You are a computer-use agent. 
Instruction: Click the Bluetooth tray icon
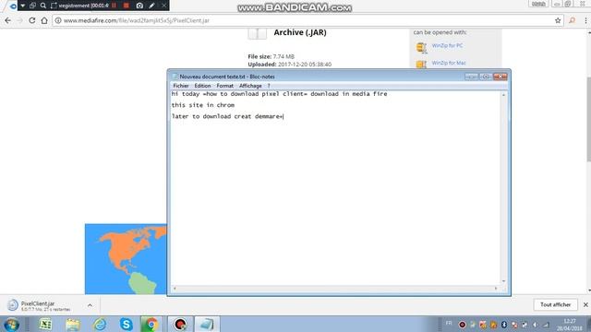[x=504, y=325]
